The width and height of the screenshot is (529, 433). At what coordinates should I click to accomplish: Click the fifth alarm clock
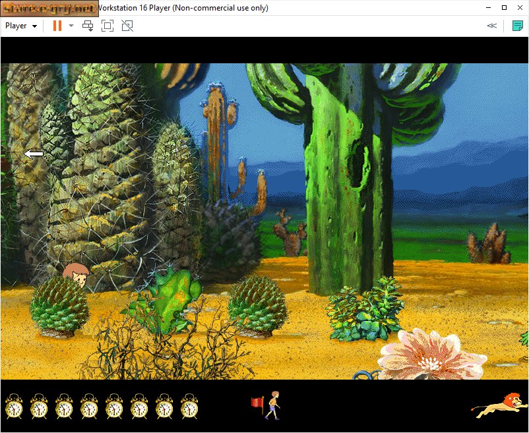[x=114, y=406]
